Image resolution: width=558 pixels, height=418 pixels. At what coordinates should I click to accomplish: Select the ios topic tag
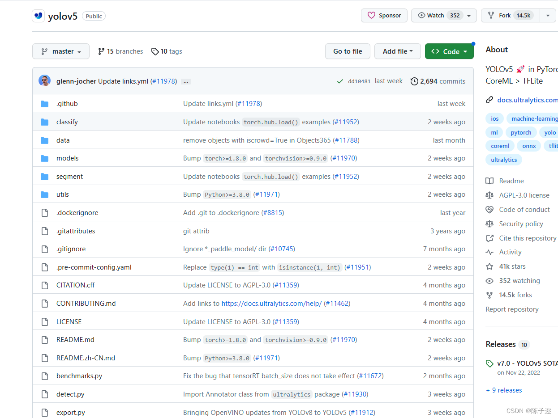(x=494, y=118)
